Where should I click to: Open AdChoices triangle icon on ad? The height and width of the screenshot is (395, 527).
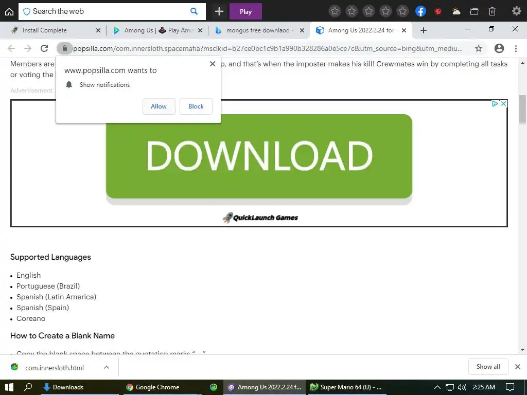(495, 104)
